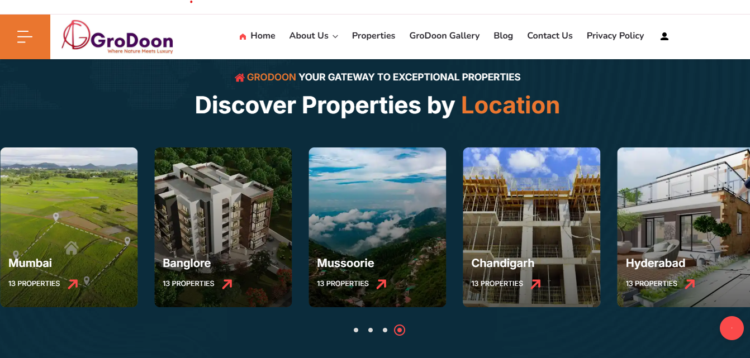Open the Contact Us link
750x358 pixels.
click(x=550, y=36)
